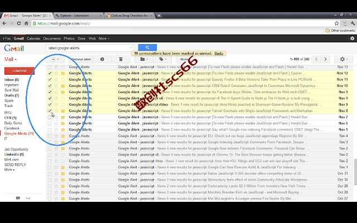Click the browser back arrow

click(4, 23)
